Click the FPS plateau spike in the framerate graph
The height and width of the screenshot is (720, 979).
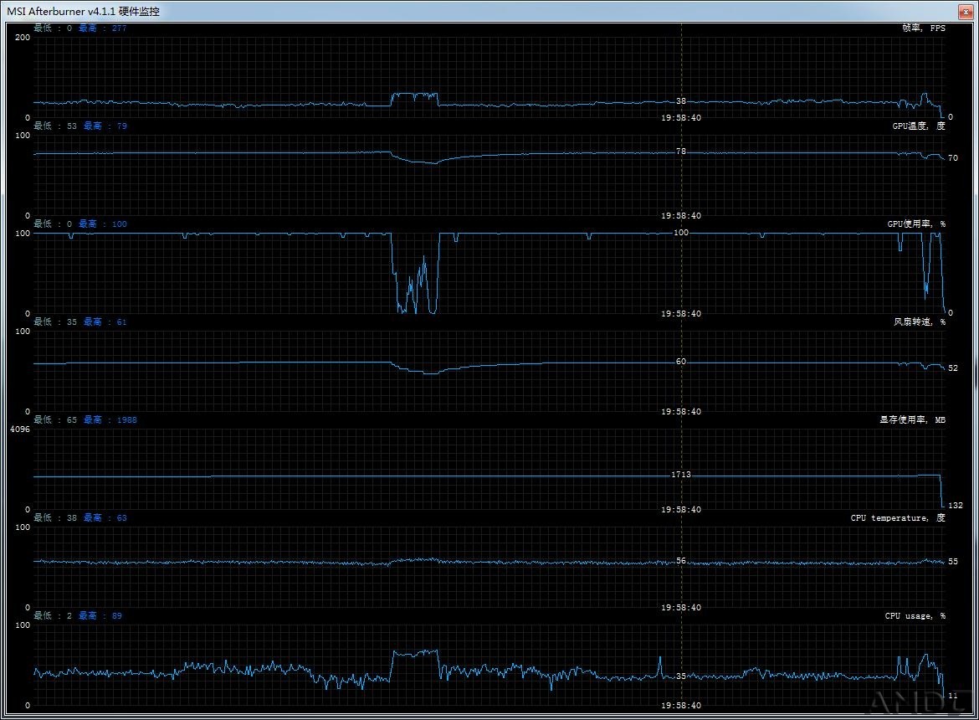(x=414, y=99)
